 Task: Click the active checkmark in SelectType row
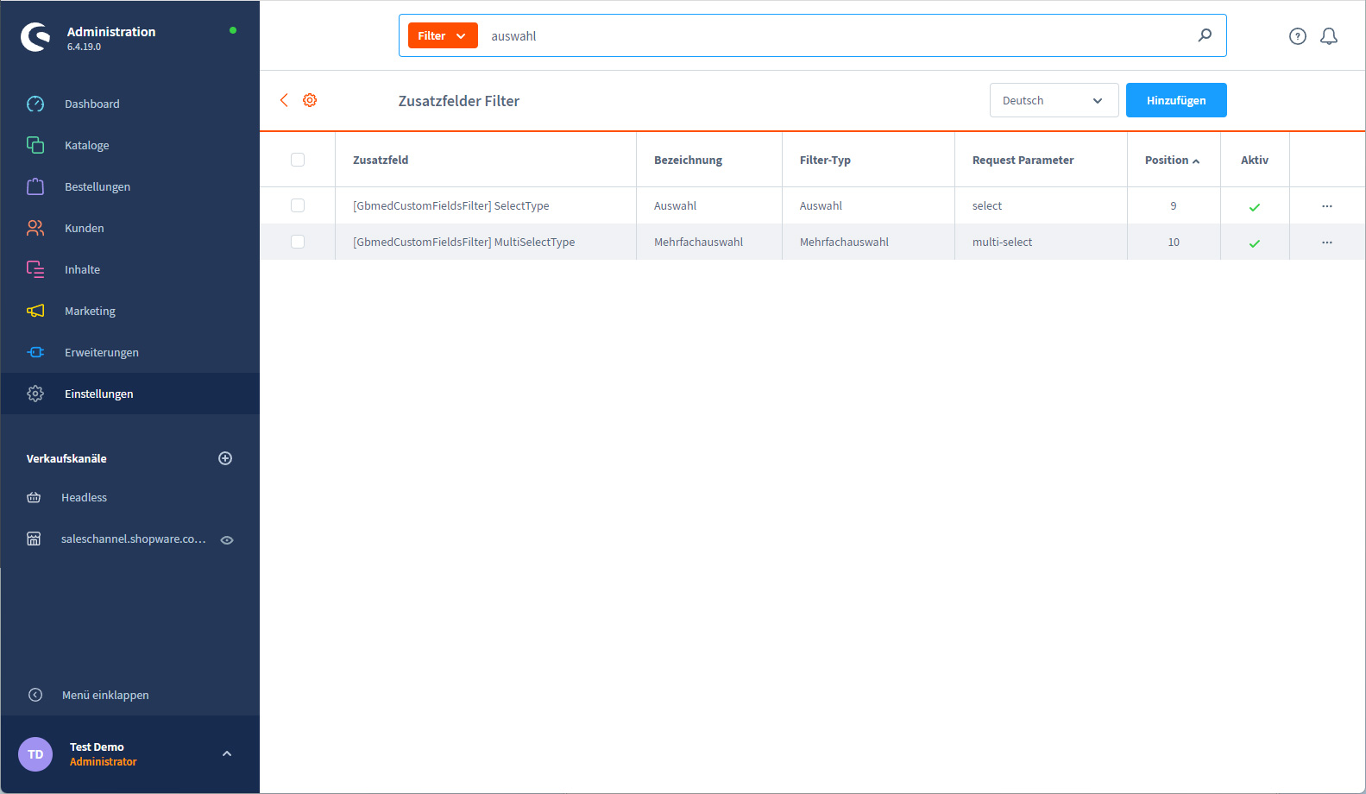1255,207
